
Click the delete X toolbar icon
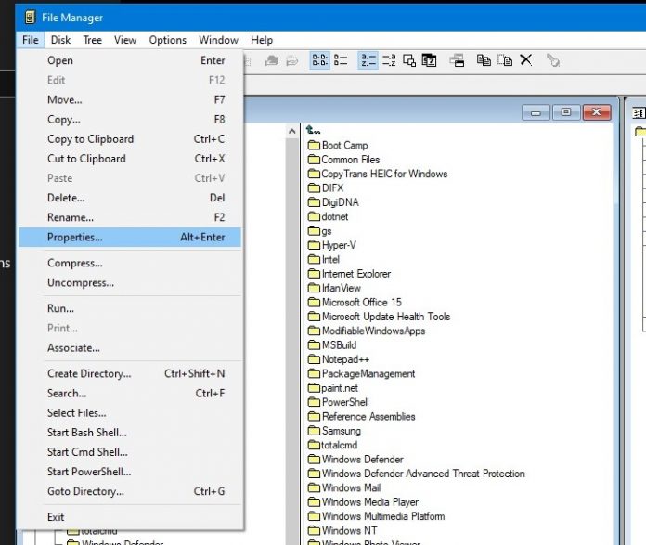point(525,60)
